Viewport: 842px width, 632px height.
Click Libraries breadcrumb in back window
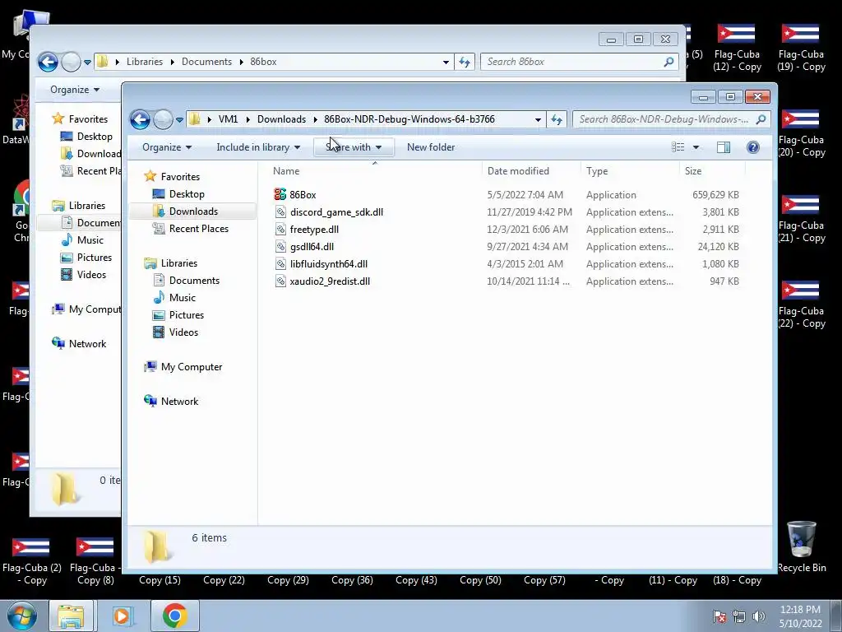145,62
